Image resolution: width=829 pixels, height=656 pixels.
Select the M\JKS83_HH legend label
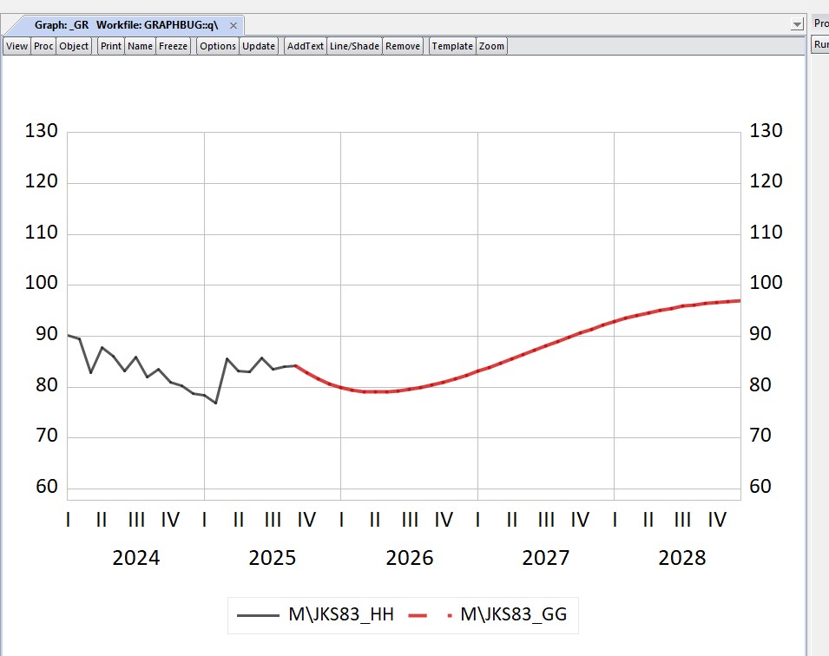coord(341,615)
